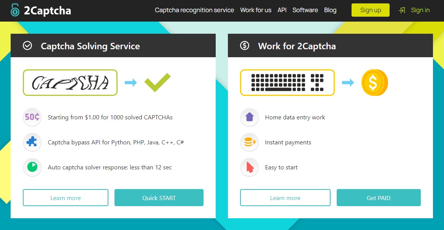444x230 pixels.
Task: Click the 2Captcha logo icon
Action: (15, 10)
